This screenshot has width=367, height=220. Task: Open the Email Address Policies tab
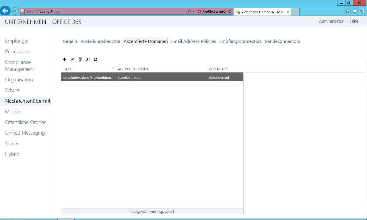pyautogui.click(x=193, y=41)
